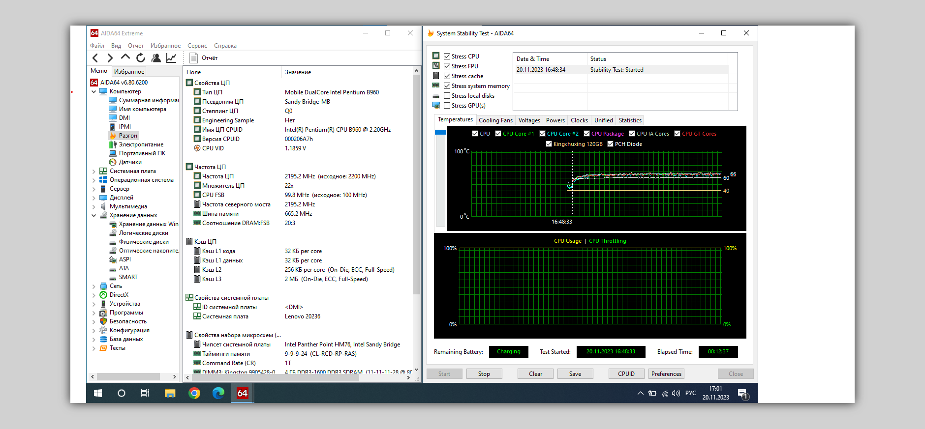The image size is (925, 429).
Task: Click the AIDA64 v6.80.6200 root node
Action: pyautogui.click(x=119, y=83)
